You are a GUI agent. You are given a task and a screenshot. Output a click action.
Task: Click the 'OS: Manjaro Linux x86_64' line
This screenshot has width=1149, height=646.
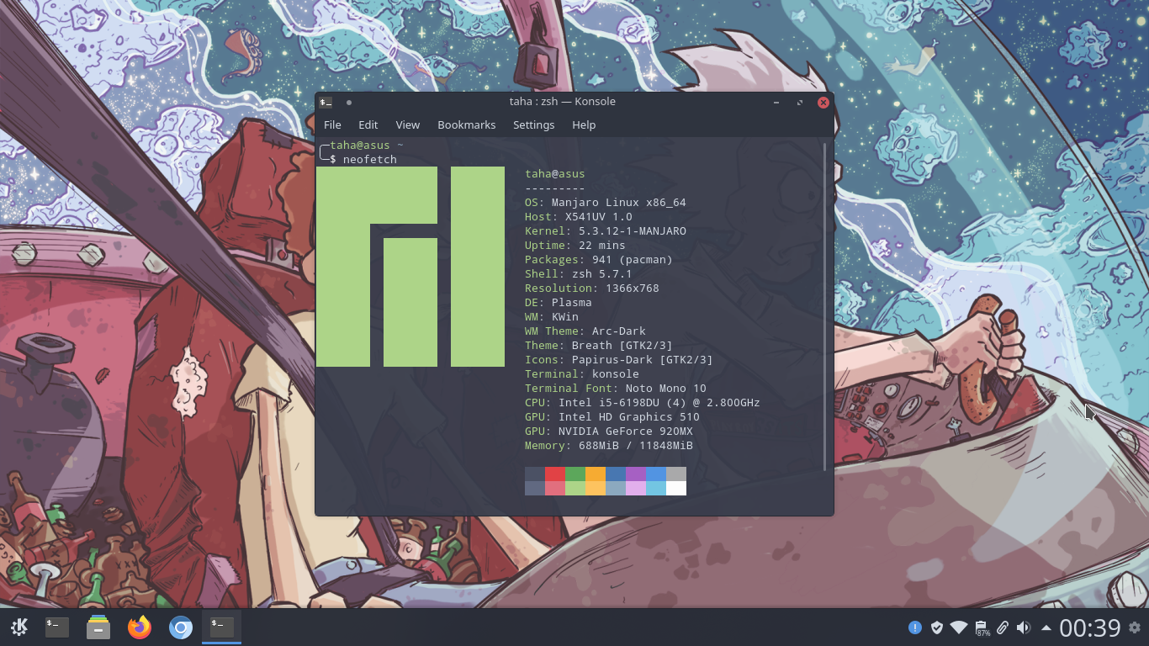[606, 203]
